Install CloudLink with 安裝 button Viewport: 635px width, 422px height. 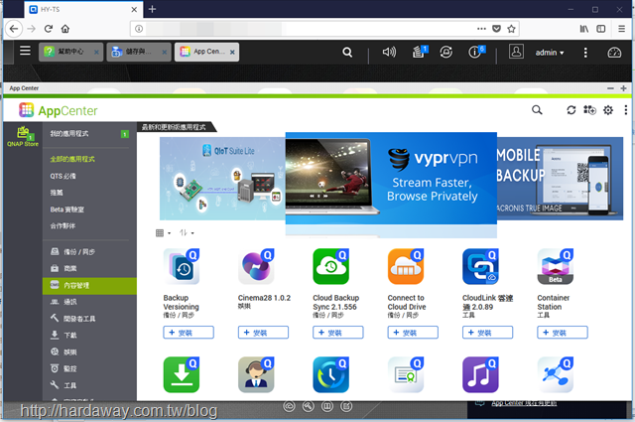(487, 333)
